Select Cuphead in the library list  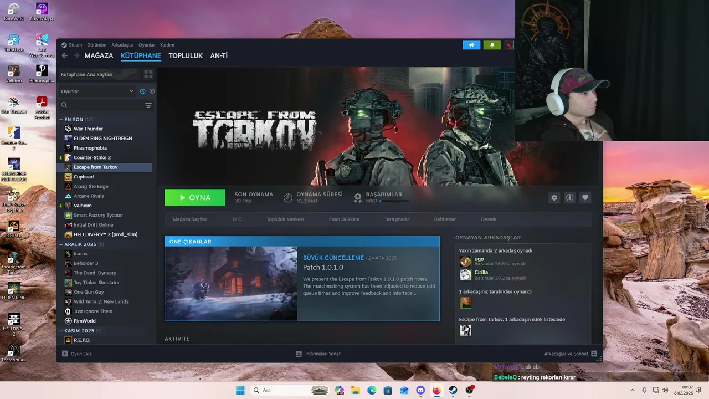[x=105, y=177]
